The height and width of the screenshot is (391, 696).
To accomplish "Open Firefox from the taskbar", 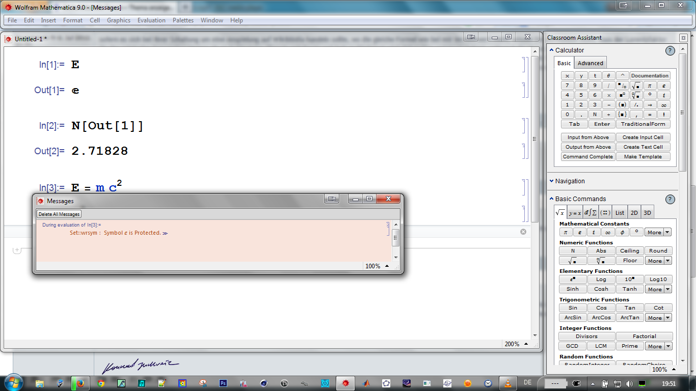I will (x=80, y=383).
